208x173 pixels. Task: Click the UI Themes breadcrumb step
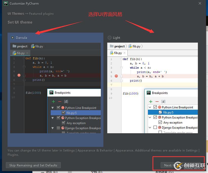coord(16,14)
